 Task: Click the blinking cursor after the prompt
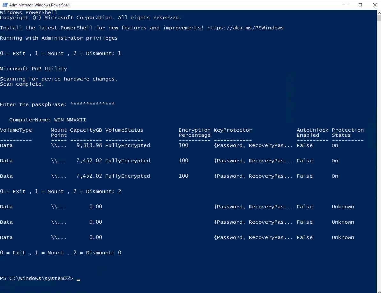point(78,279)
